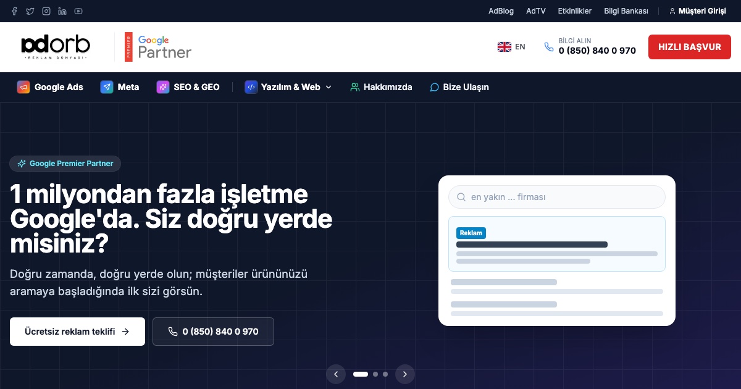Click the person icon beside Müşteri Girişi
This screenshot has width=741, height=389.
[672, 11]
